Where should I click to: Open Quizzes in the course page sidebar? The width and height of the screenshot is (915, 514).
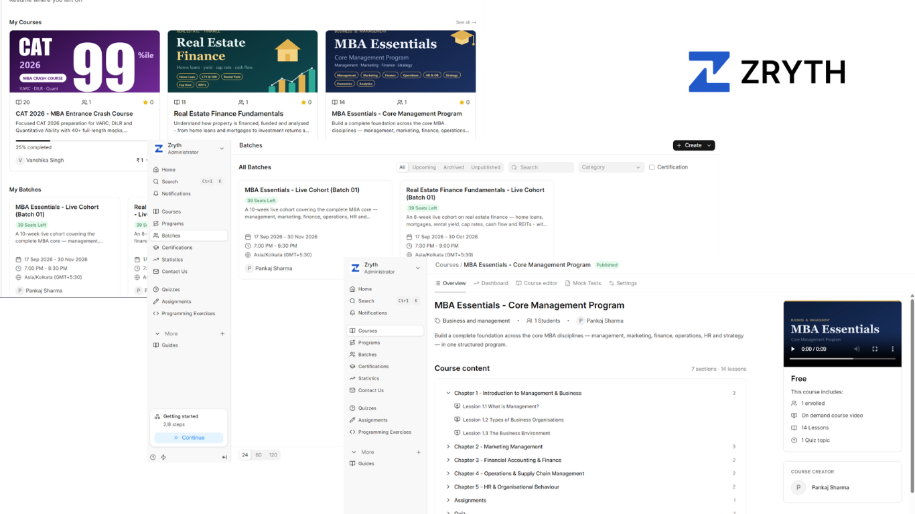tap(367, 408)
